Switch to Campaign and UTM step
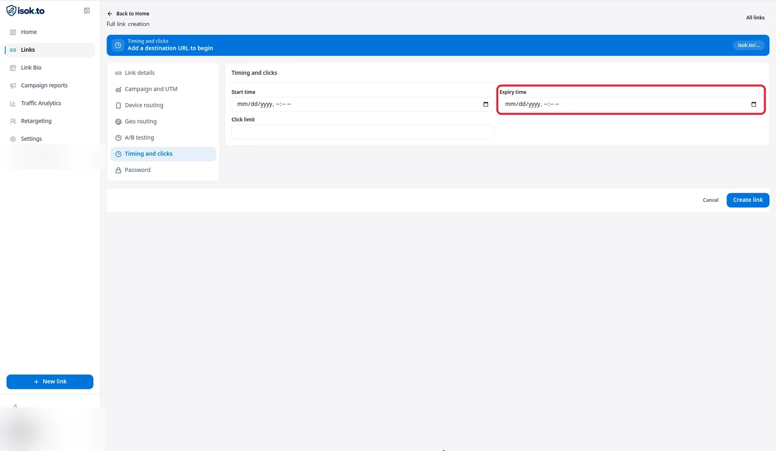 [x=163, y=89]
